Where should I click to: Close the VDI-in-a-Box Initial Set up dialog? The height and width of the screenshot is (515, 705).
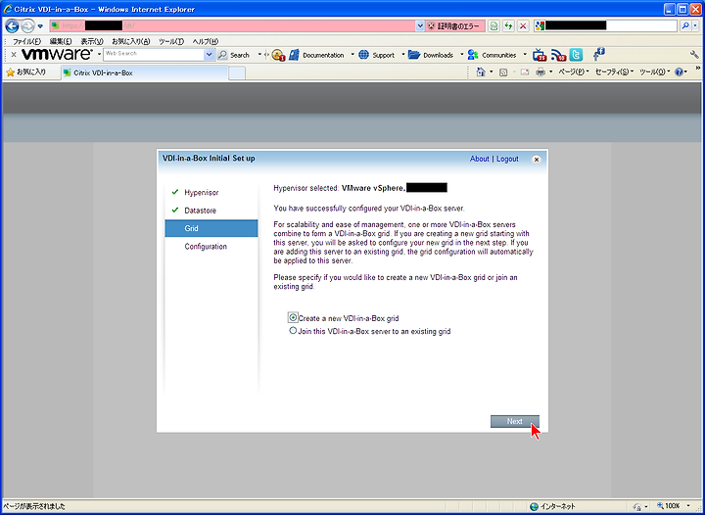(536, 160)
